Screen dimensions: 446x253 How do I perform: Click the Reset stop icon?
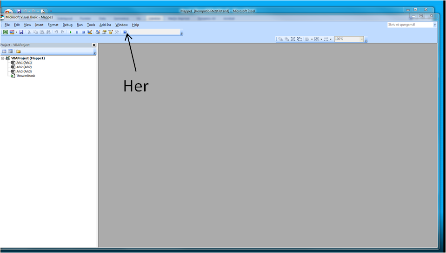coord(83,32)
